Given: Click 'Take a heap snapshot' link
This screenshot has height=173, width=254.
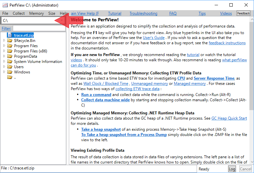Looking at the screenshot, I should pos(101,129).
